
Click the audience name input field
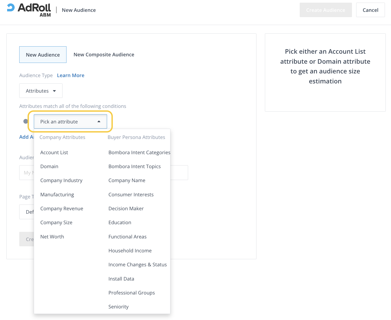(179, 173)
